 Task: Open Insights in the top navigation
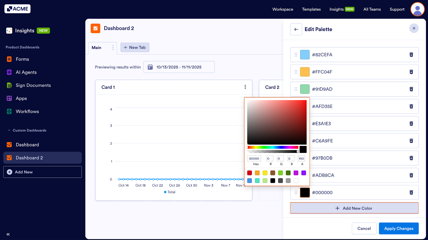tap(337, 9)
